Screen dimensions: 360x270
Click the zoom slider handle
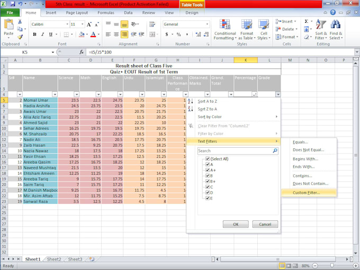point(332,266)
